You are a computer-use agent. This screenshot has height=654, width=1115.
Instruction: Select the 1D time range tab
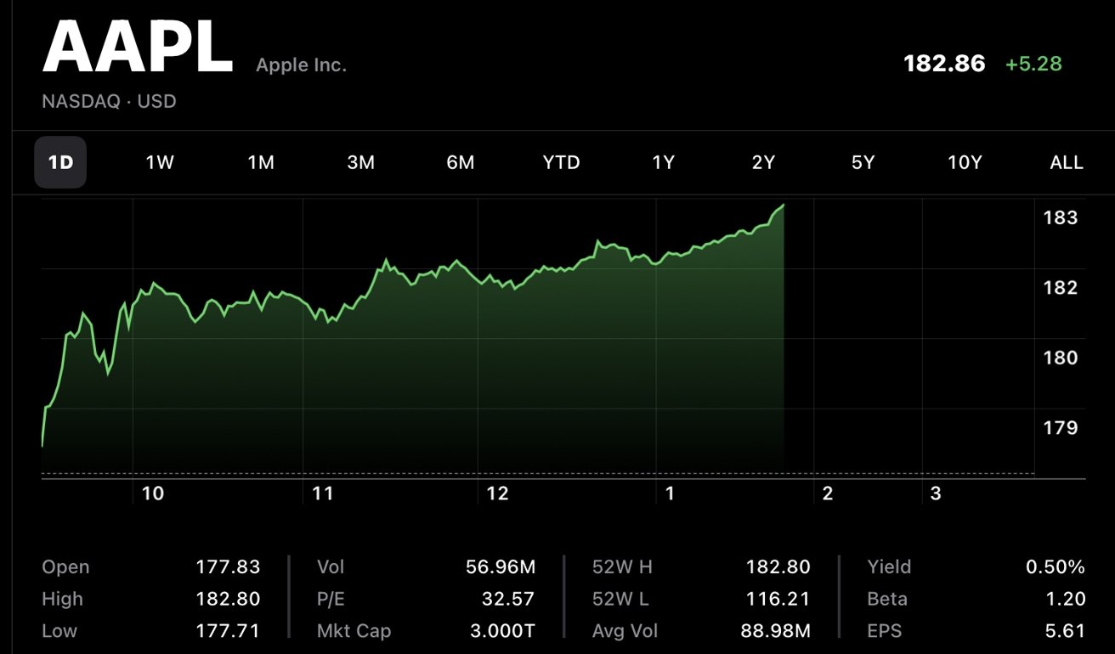pos(60,162)
